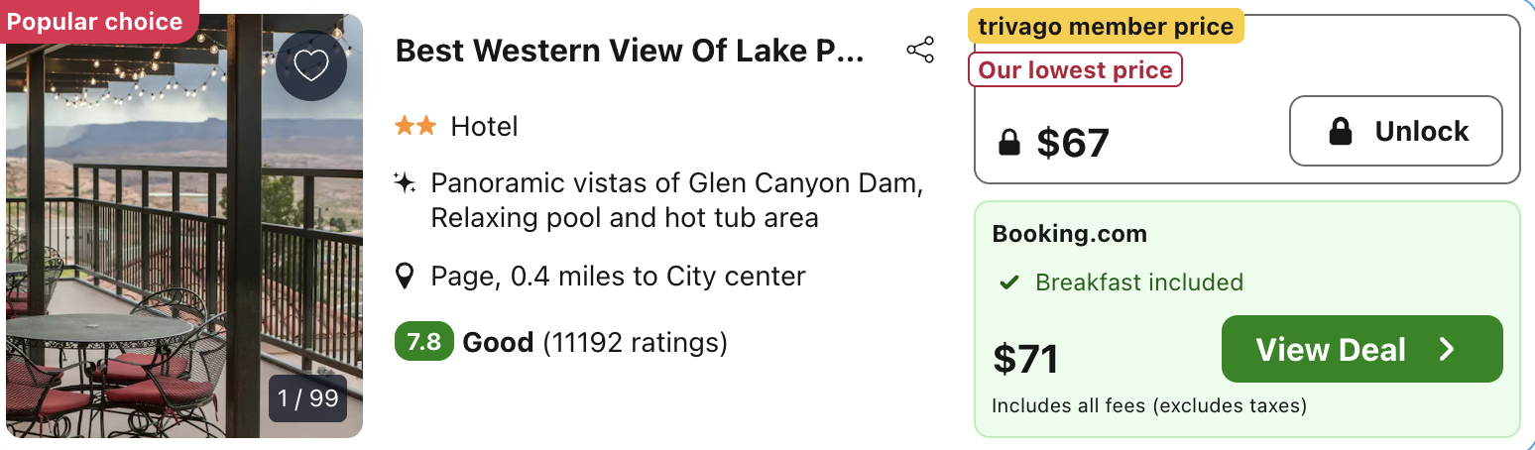Click the lock icon next to $67
Image resolution: width=1535 pixels, height=450 pixels.
tap(1009, 144)
